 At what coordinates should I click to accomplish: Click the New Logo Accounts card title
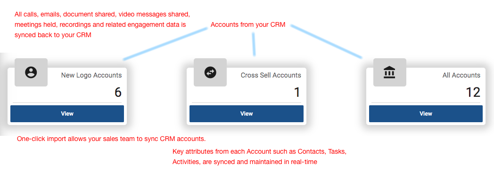coord(91,75)
